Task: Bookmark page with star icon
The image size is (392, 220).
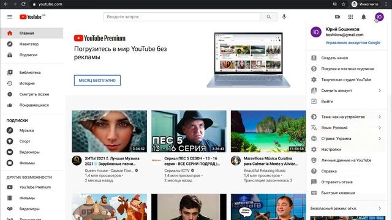Action: tap(344, 4)
